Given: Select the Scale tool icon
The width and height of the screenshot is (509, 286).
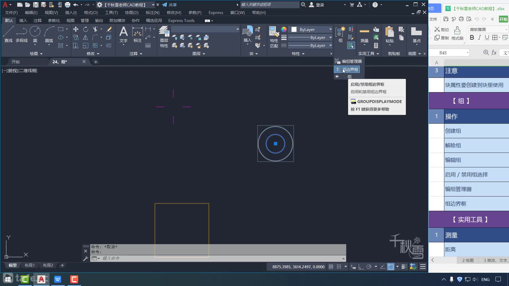Looking at the screenshot, I should pos(85,46).
